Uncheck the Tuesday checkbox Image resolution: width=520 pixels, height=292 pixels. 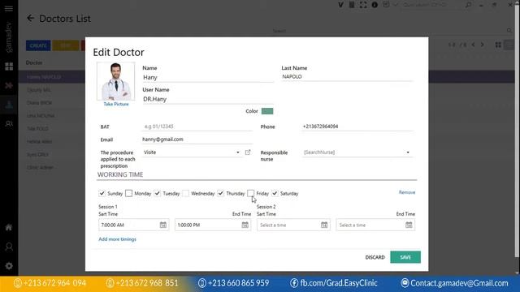[157, 193]
